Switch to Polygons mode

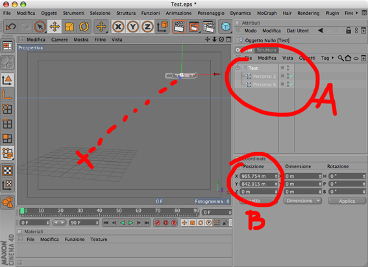[x=7, y=138]
